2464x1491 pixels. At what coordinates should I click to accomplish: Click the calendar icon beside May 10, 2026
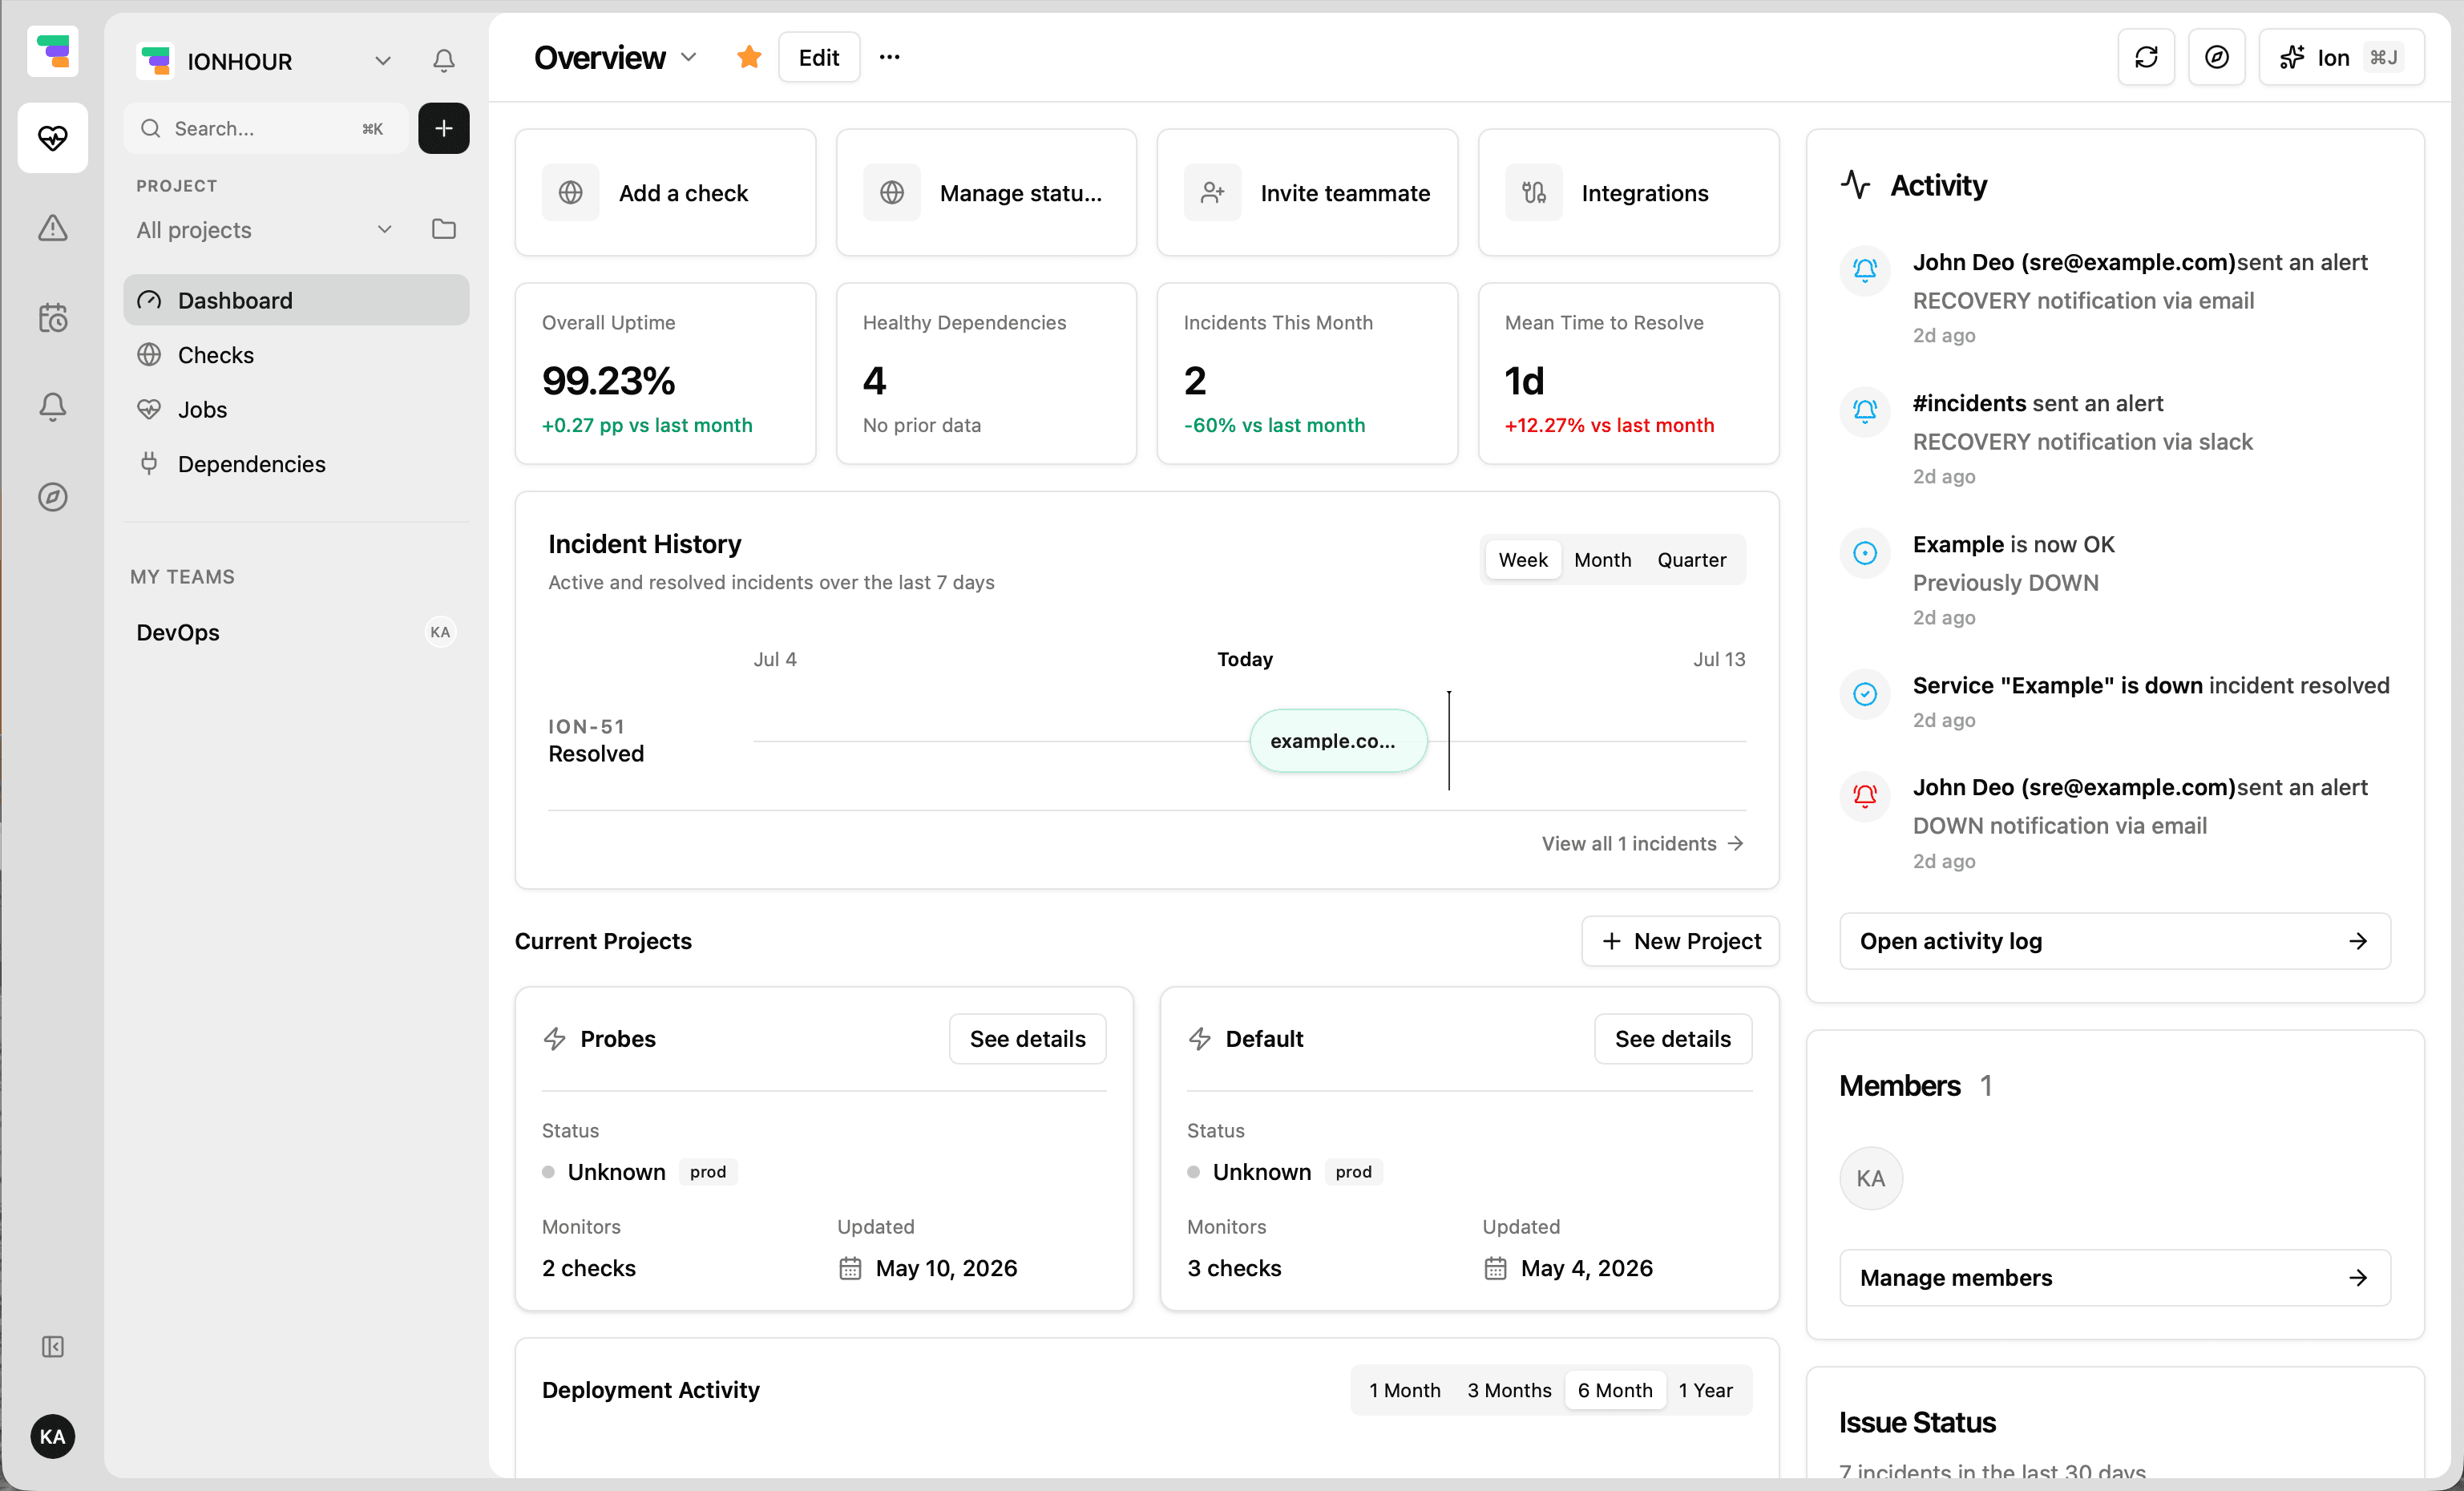click(x=850, y=1268)
